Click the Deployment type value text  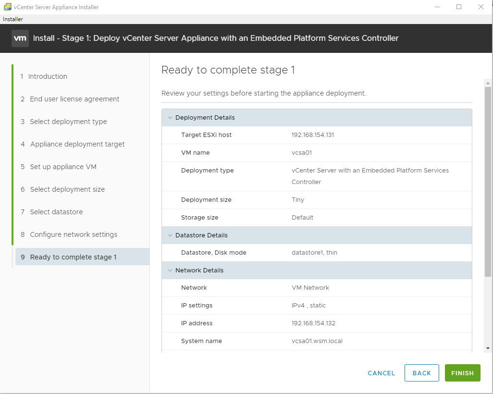click(370, 176)
